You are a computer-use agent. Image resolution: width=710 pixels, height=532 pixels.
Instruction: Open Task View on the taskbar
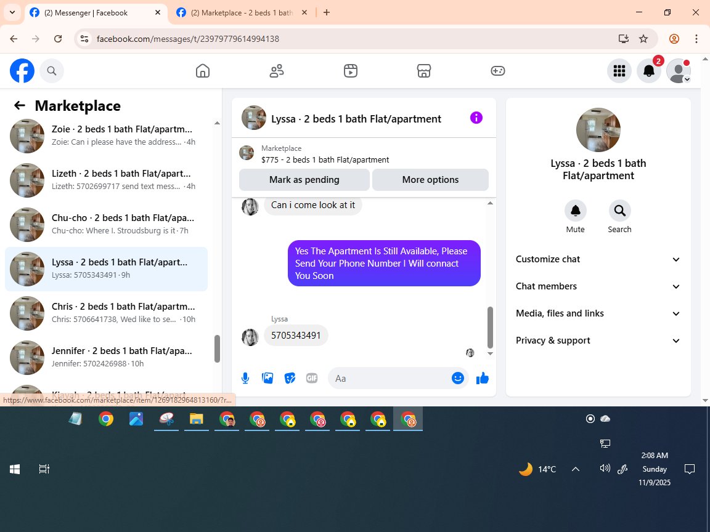(44, 469)
